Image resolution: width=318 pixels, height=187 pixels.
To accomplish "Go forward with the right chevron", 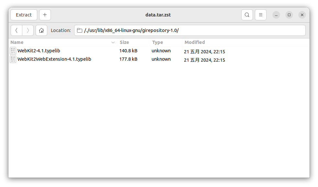I will point(28,30).
